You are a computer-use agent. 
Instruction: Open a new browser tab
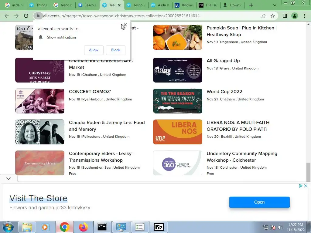(251, 5)
